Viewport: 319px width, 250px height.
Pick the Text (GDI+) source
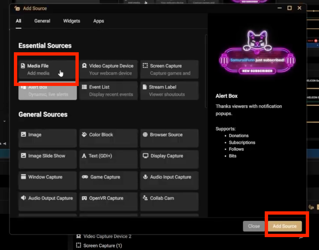109,159
